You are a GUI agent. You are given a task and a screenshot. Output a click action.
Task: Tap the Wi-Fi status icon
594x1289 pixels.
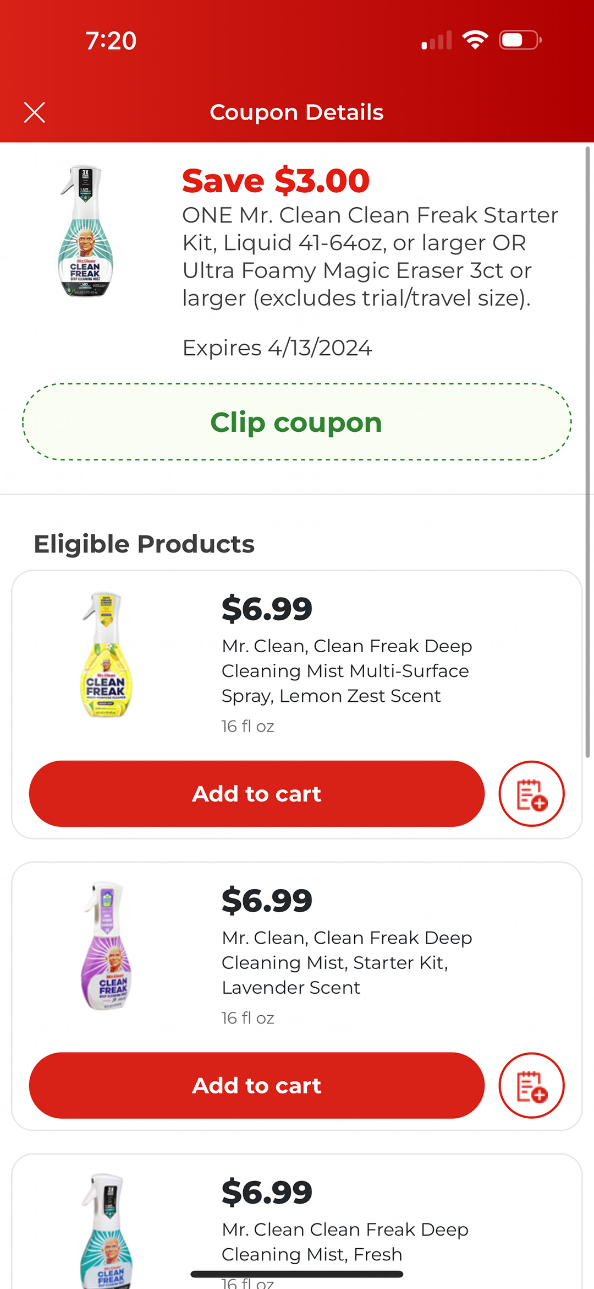[475, 40]
